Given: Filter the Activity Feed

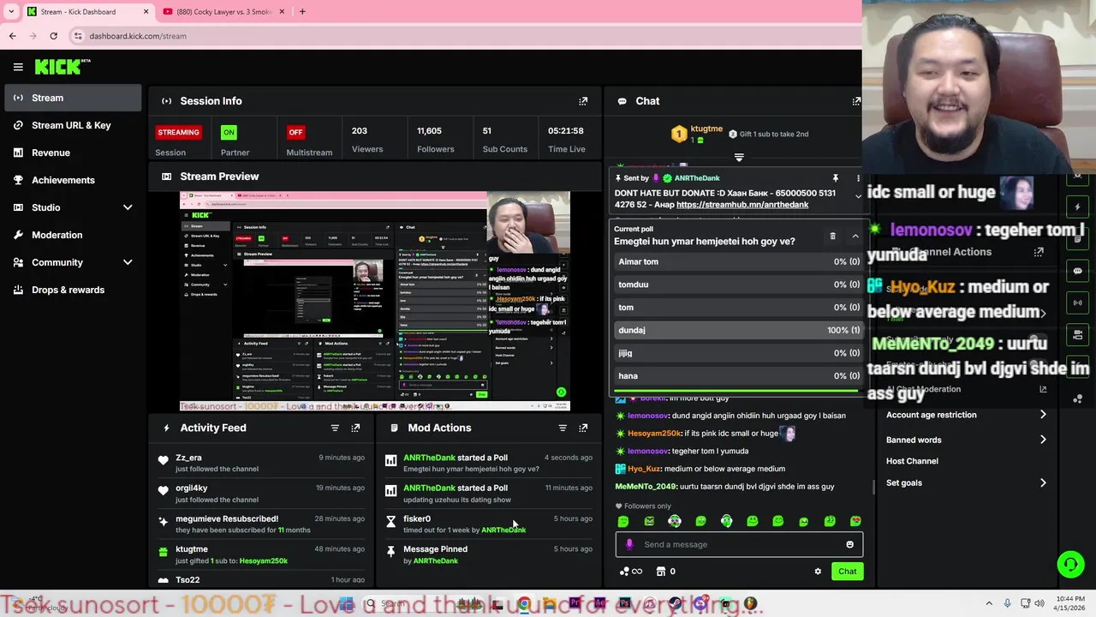Looking at the screenshot, I should pos(335,428).
